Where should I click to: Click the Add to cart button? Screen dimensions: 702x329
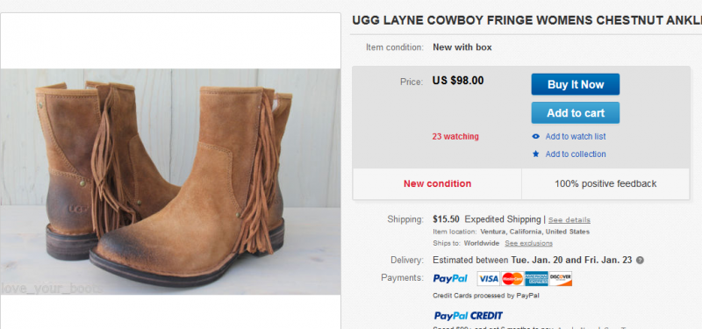click(x=576, y=113)
